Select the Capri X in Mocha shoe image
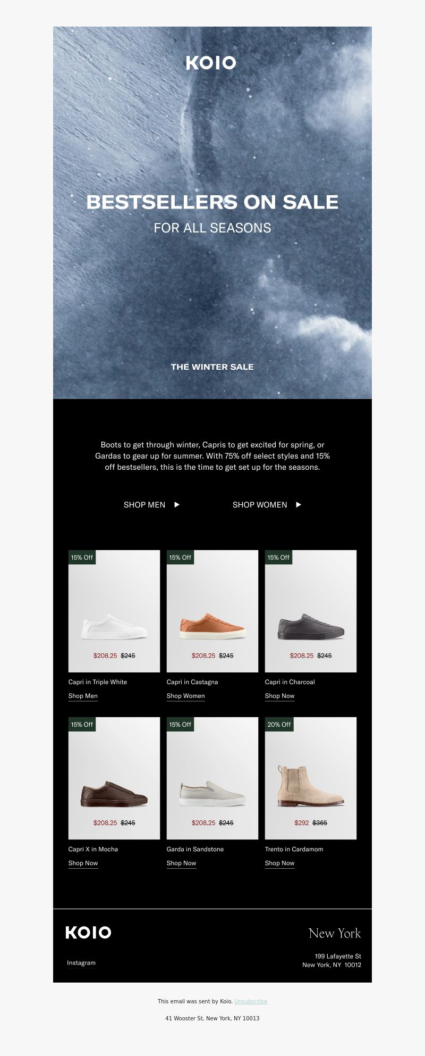 (x=114, y=778)
